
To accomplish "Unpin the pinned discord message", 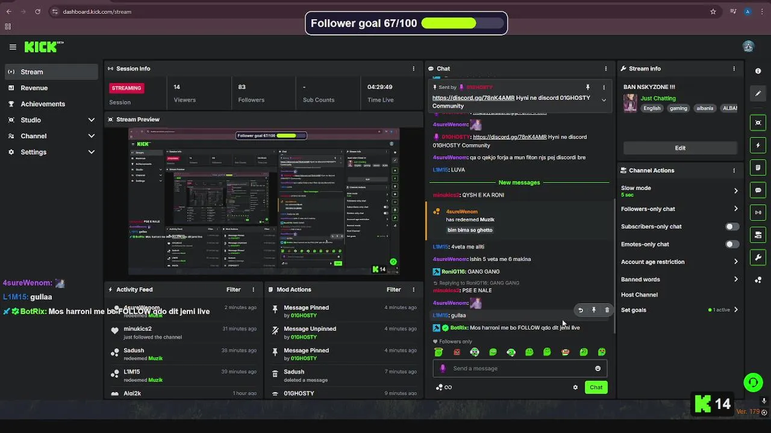I will pos(588,87).
